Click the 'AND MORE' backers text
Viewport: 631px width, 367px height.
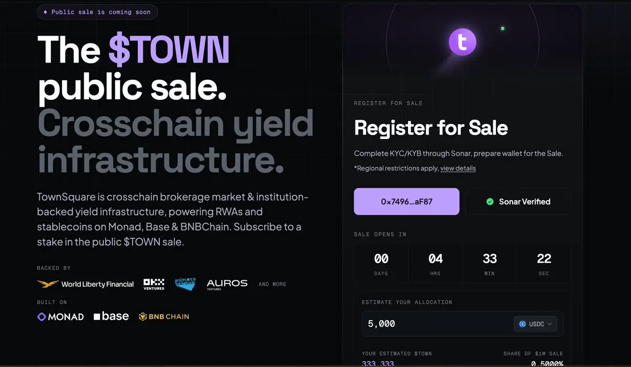[x=272, y=284]
